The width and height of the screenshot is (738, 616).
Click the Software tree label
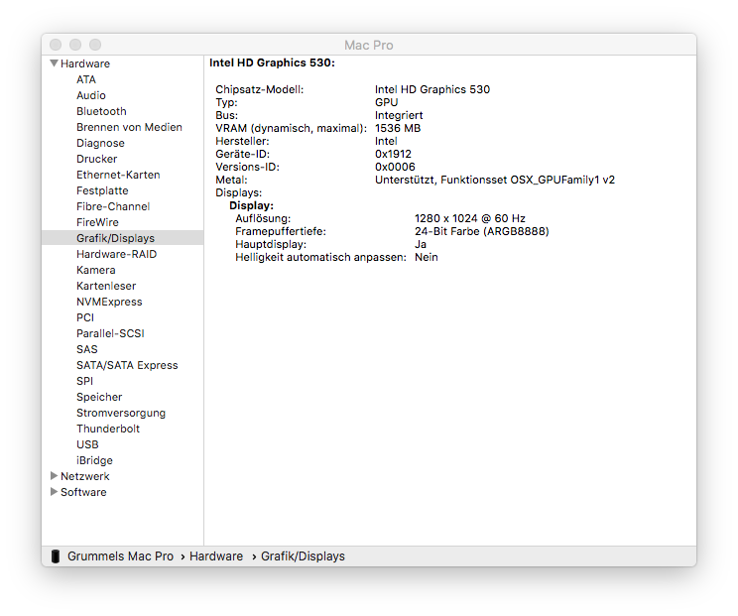point(83,492)
